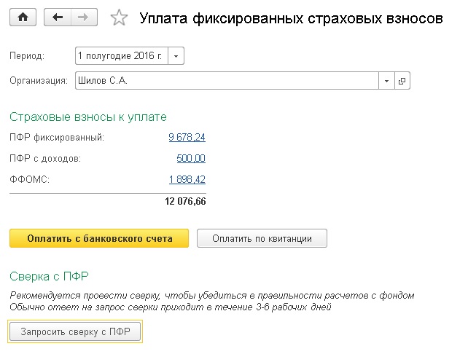Choose 'Оплатить по квитанции' button
Image resolution: width=468 pixels, height=354 pixels.
[x=262, y=238]
